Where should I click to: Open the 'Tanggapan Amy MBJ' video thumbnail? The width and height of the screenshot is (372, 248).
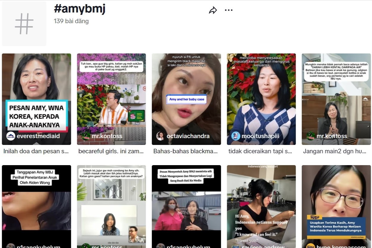pyautogui.click(x=37, y=205)
